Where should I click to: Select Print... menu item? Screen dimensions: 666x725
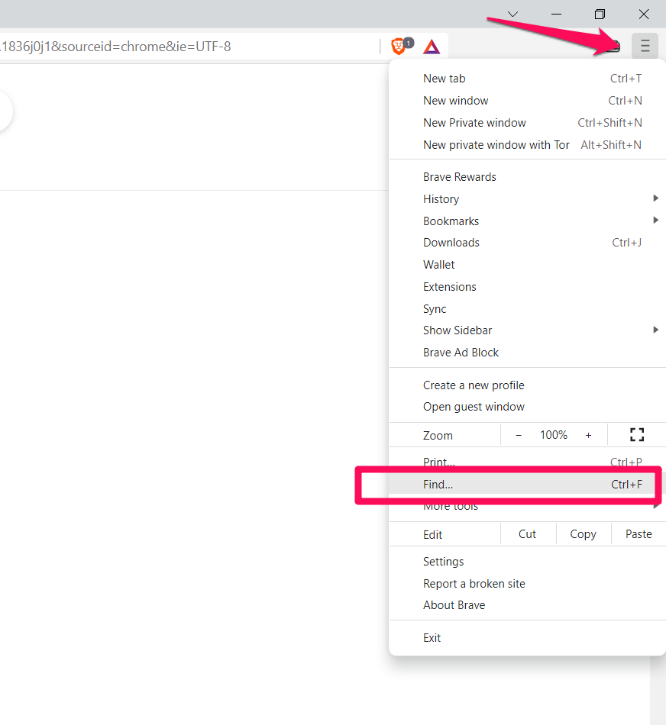[x=528, y=462]
